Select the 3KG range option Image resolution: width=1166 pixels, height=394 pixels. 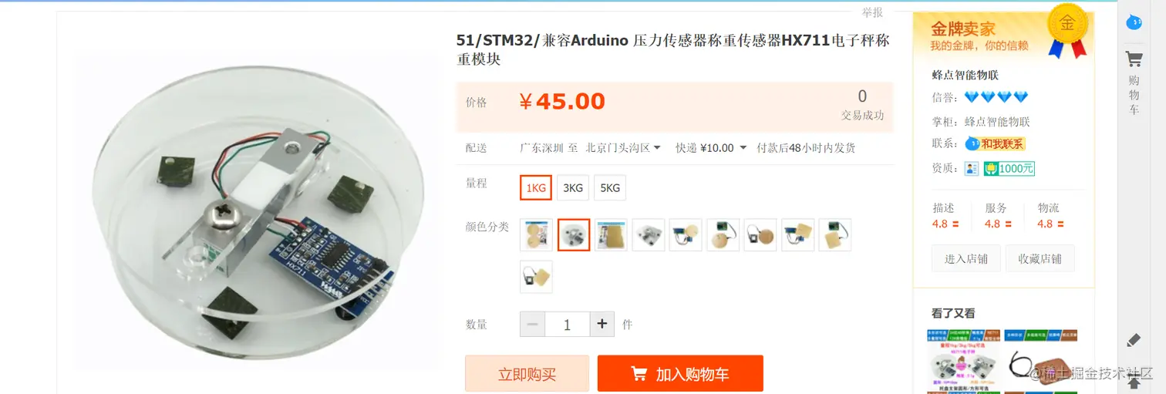click(573, 187)
